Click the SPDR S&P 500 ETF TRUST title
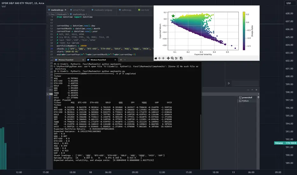This screenshot has height=175, width=297. pos(23,3)
